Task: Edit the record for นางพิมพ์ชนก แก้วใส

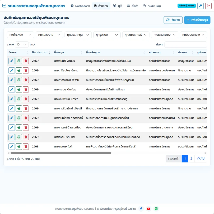Action: 12,99
